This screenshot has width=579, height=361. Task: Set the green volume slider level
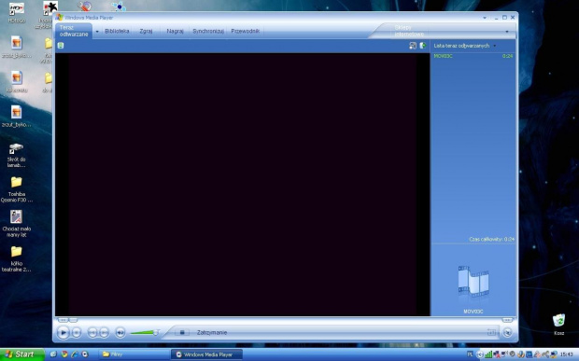(145, 333)
